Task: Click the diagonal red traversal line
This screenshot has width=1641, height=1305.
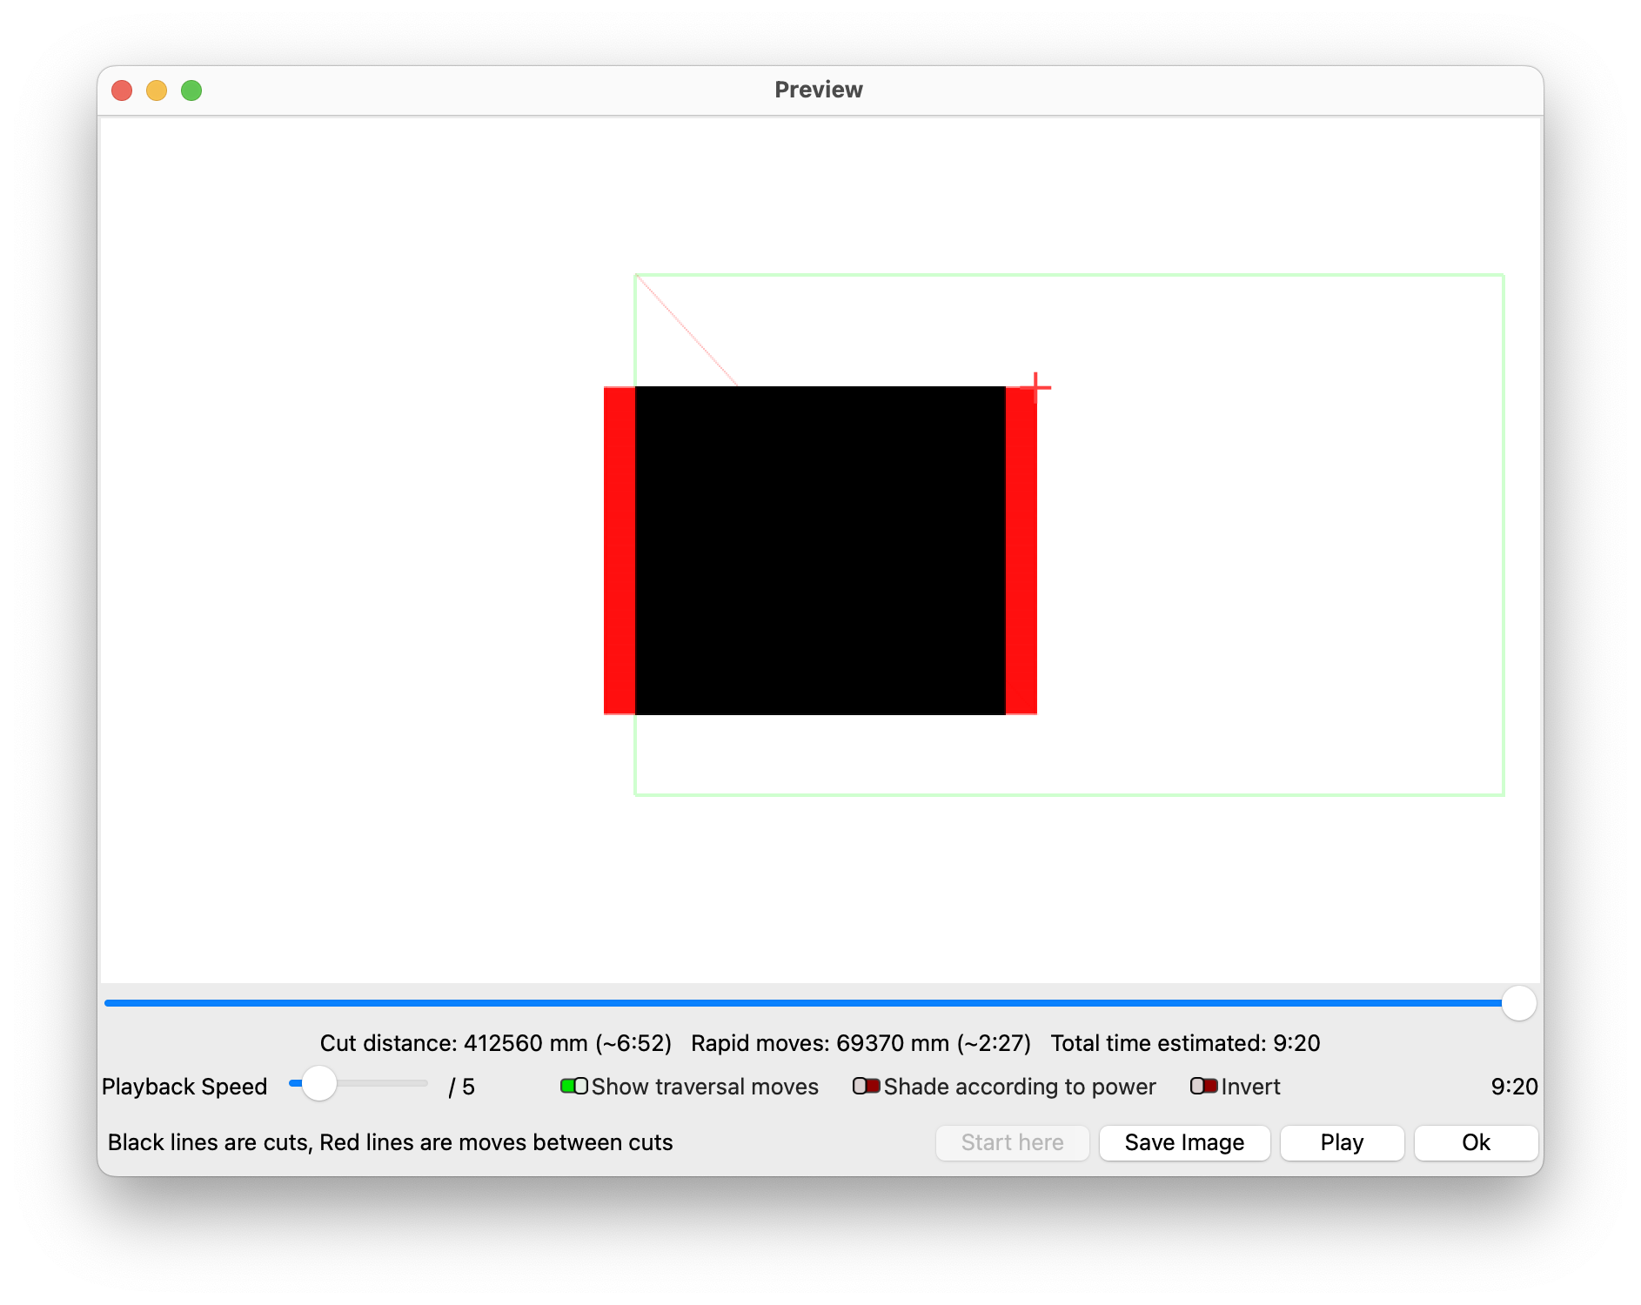Action: coord(687,330)
